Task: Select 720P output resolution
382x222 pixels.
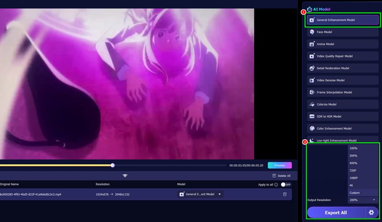Action: [363, 170]
